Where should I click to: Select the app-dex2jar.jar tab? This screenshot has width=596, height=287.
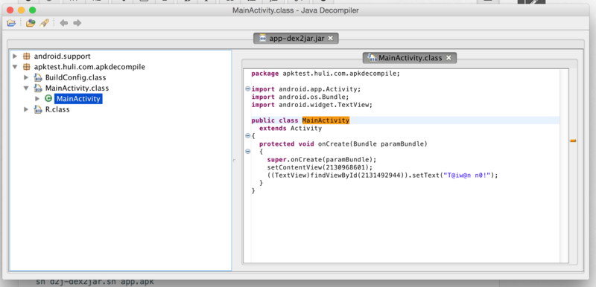click(x=296, y=38)
